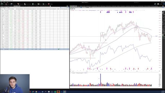Image resolution: width=165 pixels, height=93 pixels.
Task: Open Library from the toolbar
Action: pyautogui.click(x=45, y=4)
